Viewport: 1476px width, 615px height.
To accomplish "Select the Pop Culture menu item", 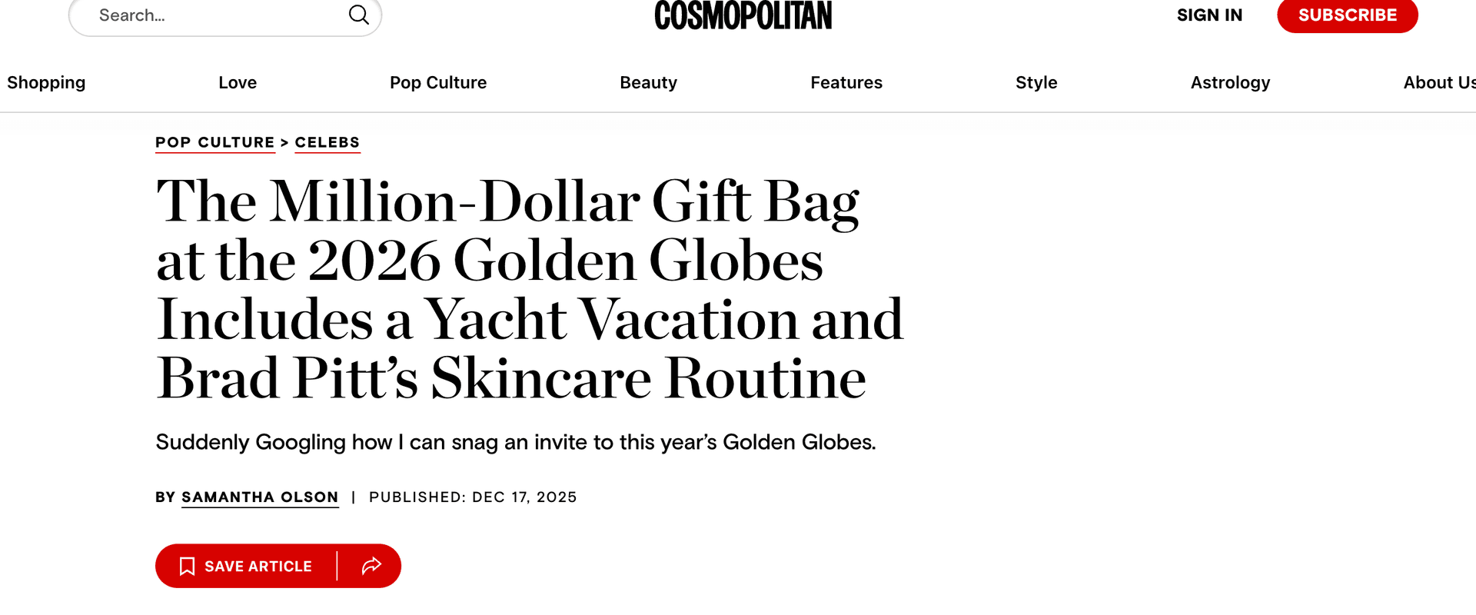I will pos(438,82).
